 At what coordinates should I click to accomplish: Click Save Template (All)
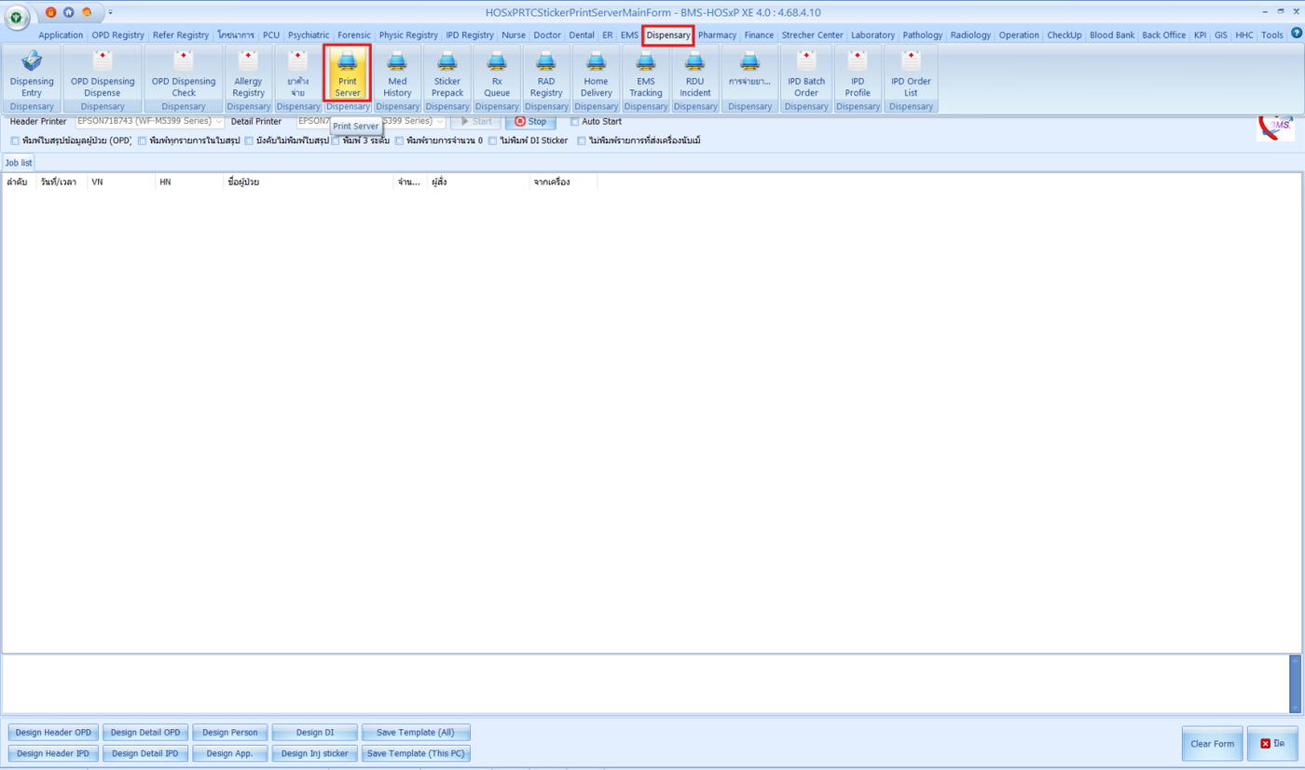click(416, 733)
